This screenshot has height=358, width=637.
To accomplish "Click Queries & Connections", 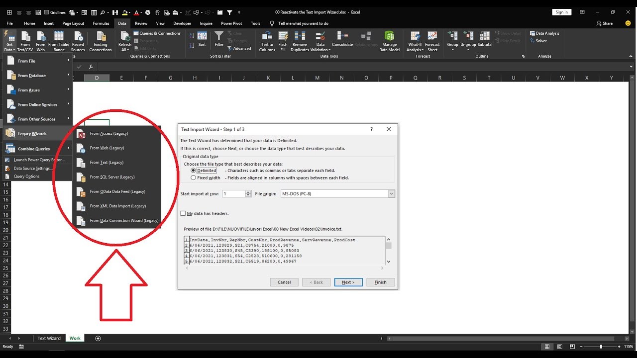I will coord(157,33).
